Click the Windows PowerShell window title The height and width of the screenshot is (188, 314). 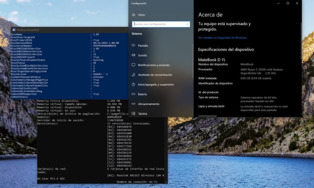tap(28, 30)
